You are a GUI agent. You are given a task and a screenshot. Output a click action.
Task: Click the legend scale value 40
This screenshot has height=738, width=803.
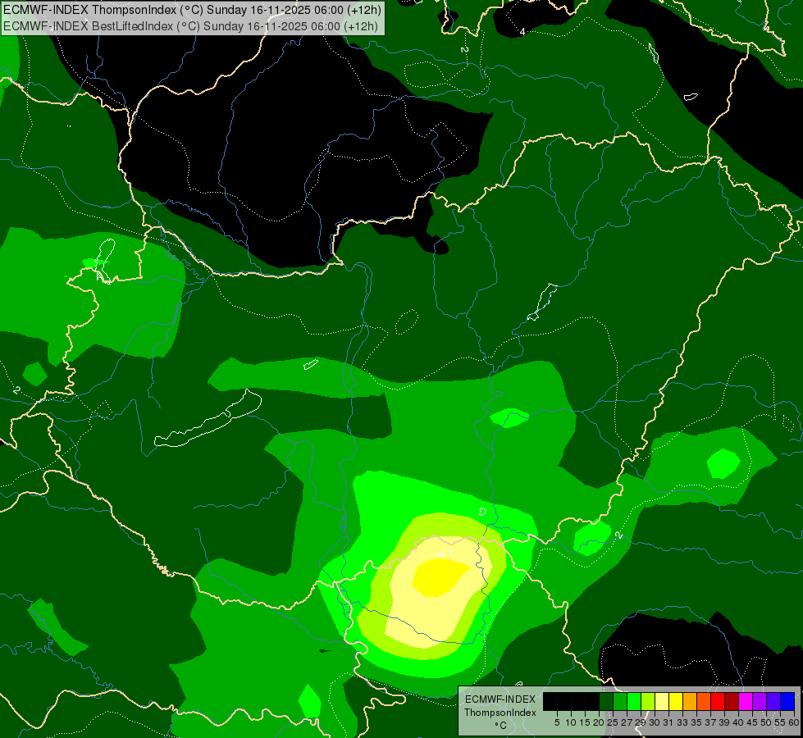point(738,722)
